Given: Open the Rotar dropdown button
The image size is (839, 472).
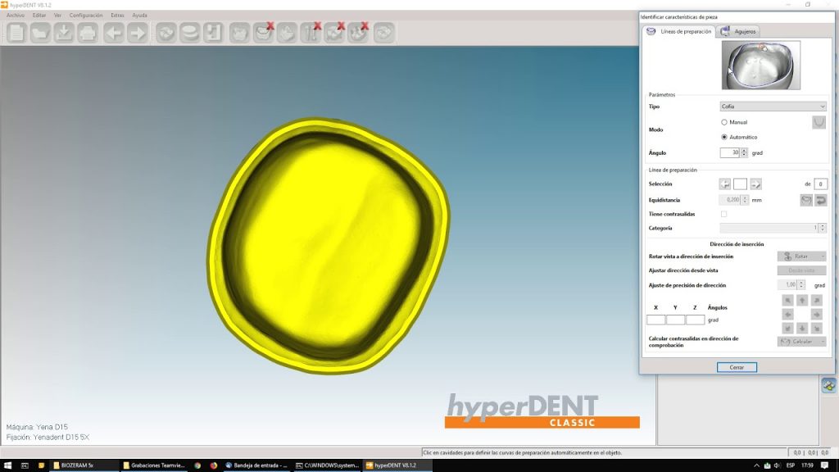Looking at the screenshot, I should point(801,256).
